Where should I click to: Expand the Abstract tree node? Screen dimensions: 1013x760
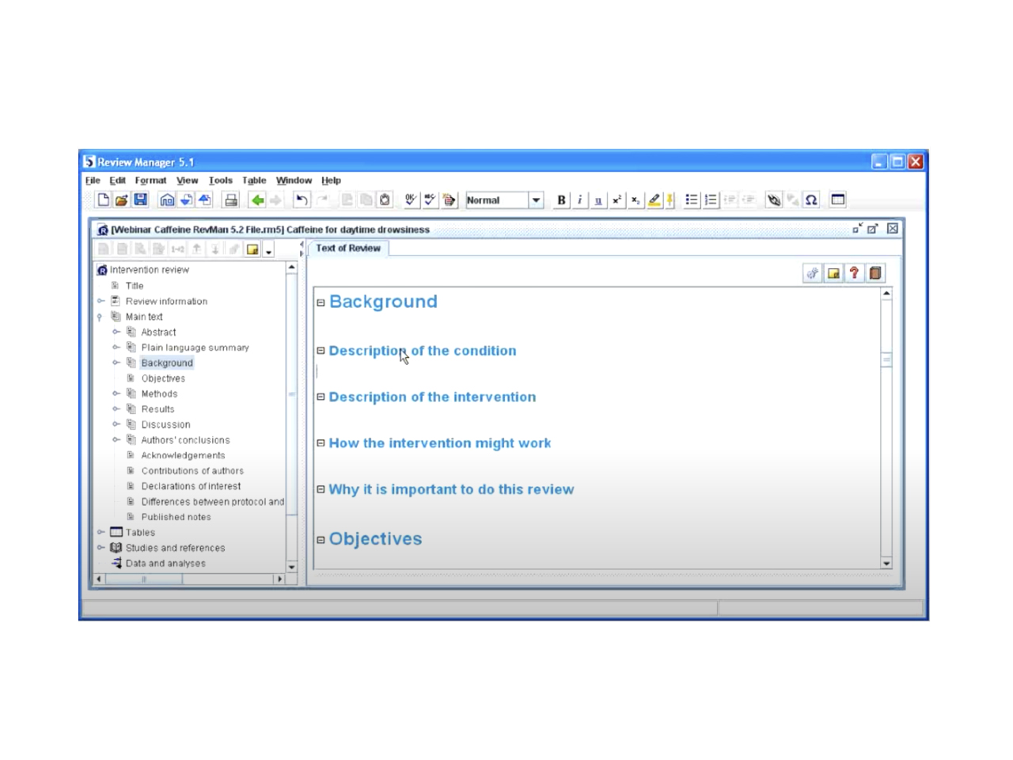116,332
